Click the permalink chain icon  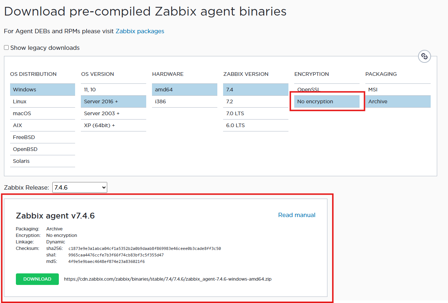pos(424,56)
